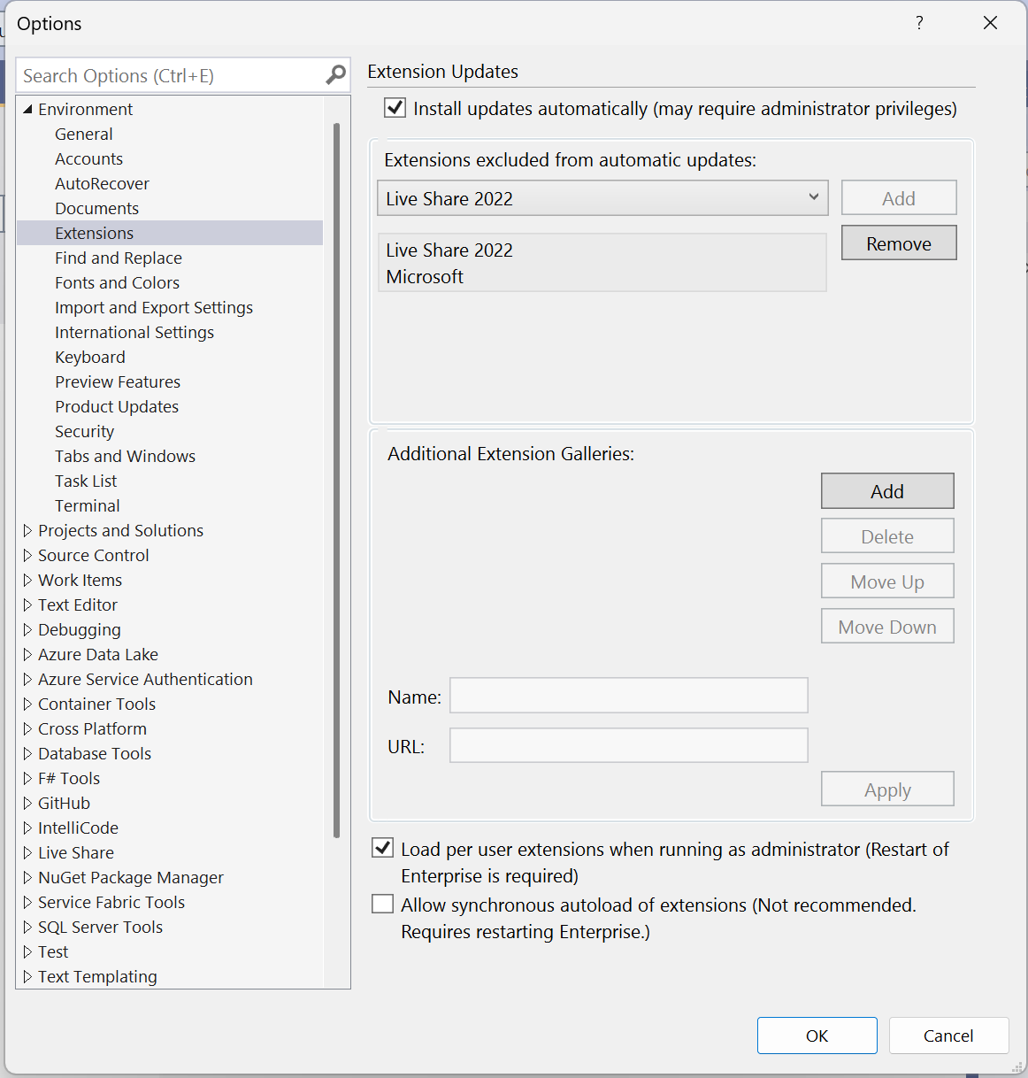1028x1078 pixels.
Task: Expand the NuGet Package Manager node
Action: point(27,877)
